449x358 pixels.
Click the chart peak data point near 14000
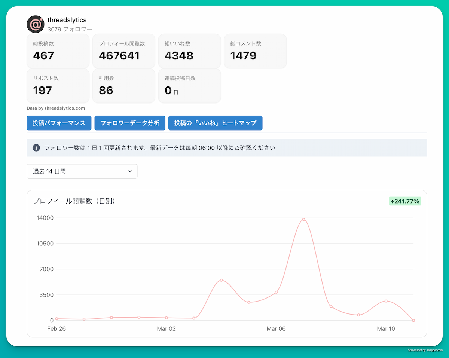click(x=303, y=219)
